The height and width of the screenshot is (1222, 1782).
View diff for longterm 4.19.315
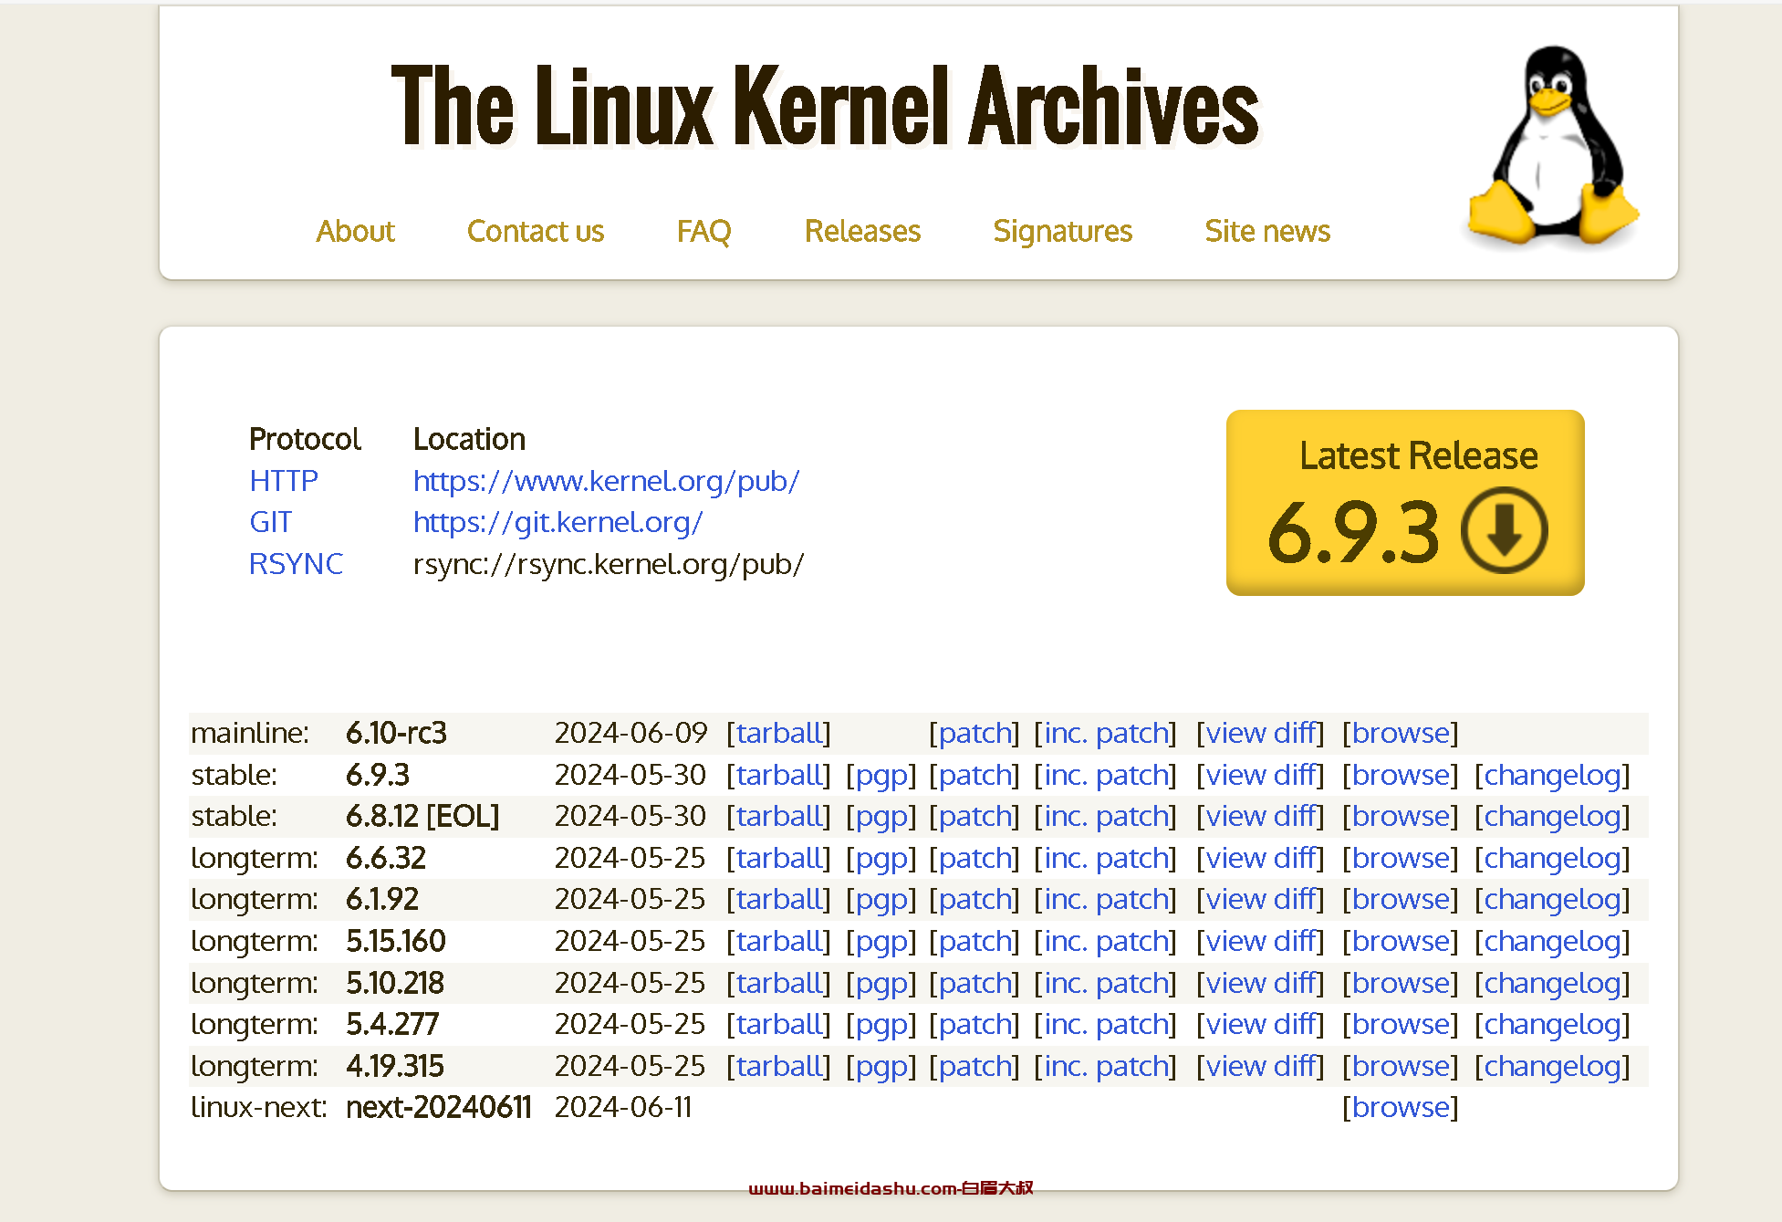pyautogui.click(x=1260, y=1066)
